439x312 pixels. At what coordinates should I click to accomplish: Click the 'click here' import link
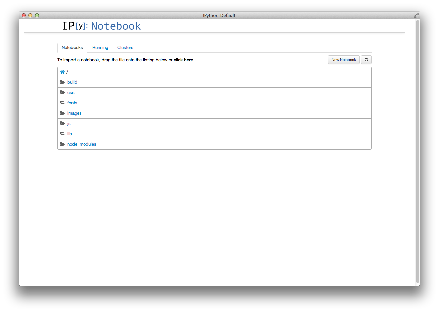[183, 60]
